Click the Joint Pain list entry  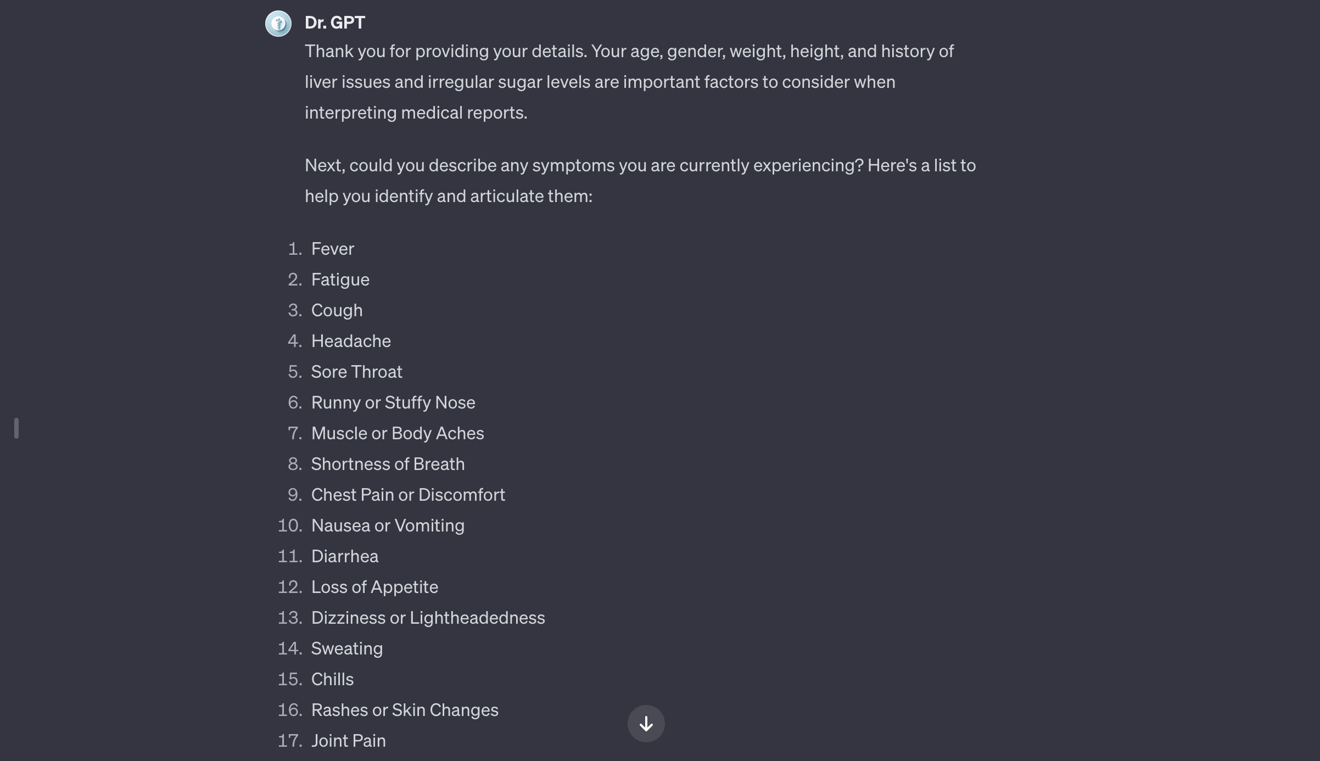tap(348, 741)
